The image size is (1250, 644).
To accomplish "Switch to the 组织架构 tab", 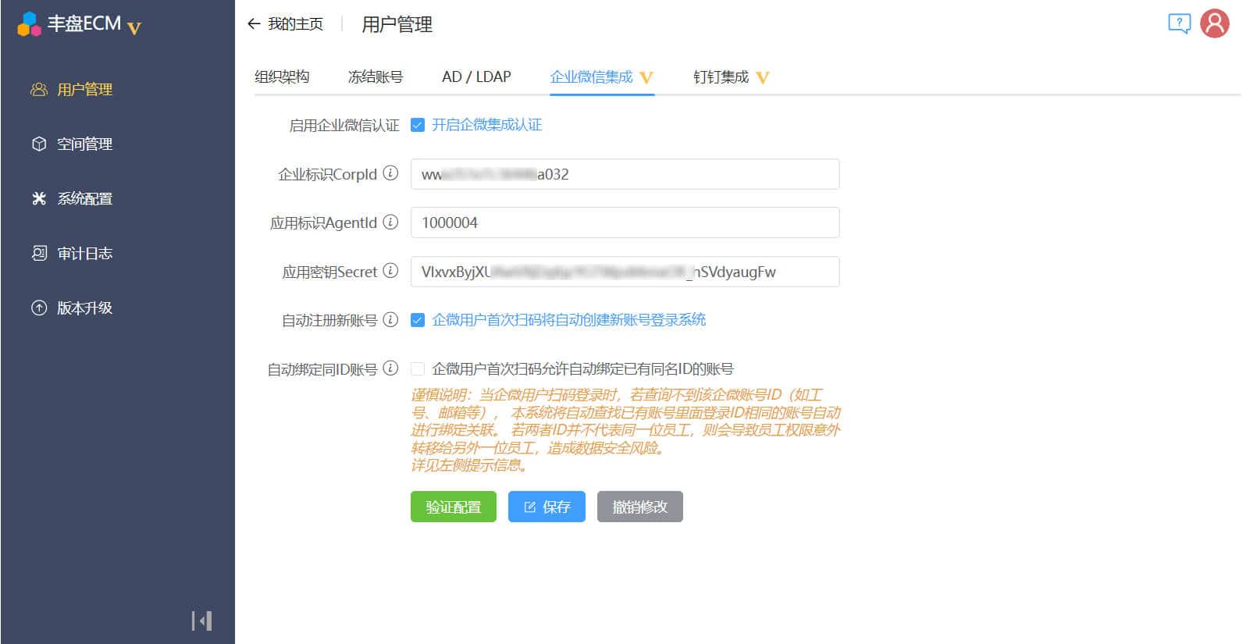I will coord(282,76).
